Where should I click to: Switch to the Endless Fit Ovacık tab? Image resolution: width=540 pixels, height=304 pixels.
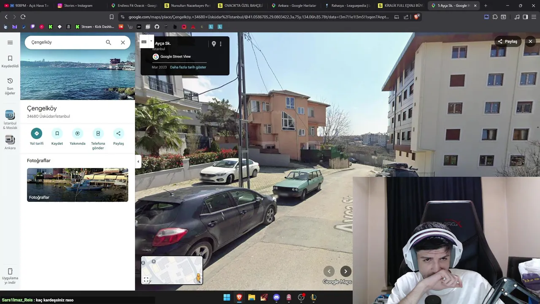click(134, 5)
